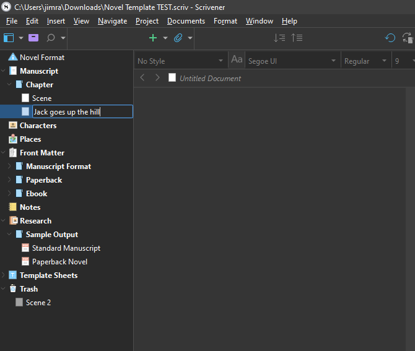Image resolution: width=415 pixels, height=351 pixels.
Task: Select Scene 2 in the Trash
Action: [x=38, y=303]
